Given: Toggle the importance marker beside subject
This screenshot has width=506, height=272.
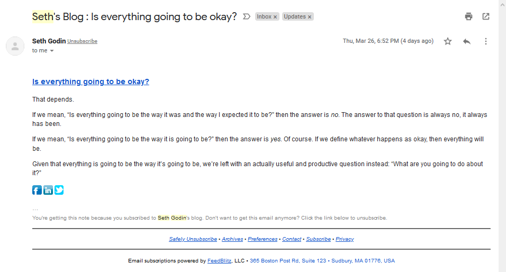Looking at the screenshot, I should (x=247, y=16).
